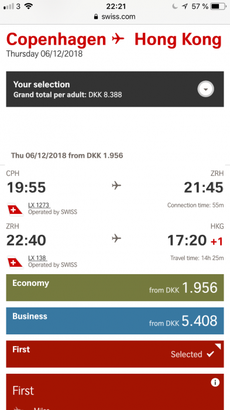Tap the olive green Economy color bar
The image size is (230, 410).
click(115, 288)
